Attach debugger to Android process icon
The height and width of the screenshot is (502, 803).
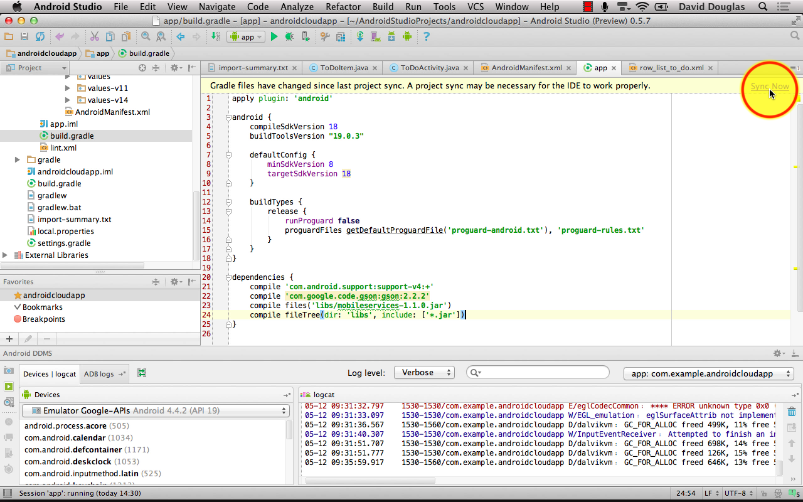coord(305,37)
